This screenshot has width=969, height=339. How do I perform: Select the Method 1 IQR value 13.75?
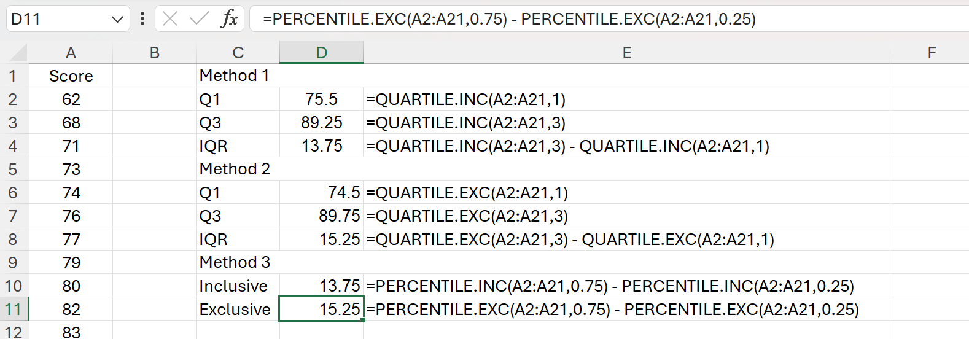click(321, 146)
